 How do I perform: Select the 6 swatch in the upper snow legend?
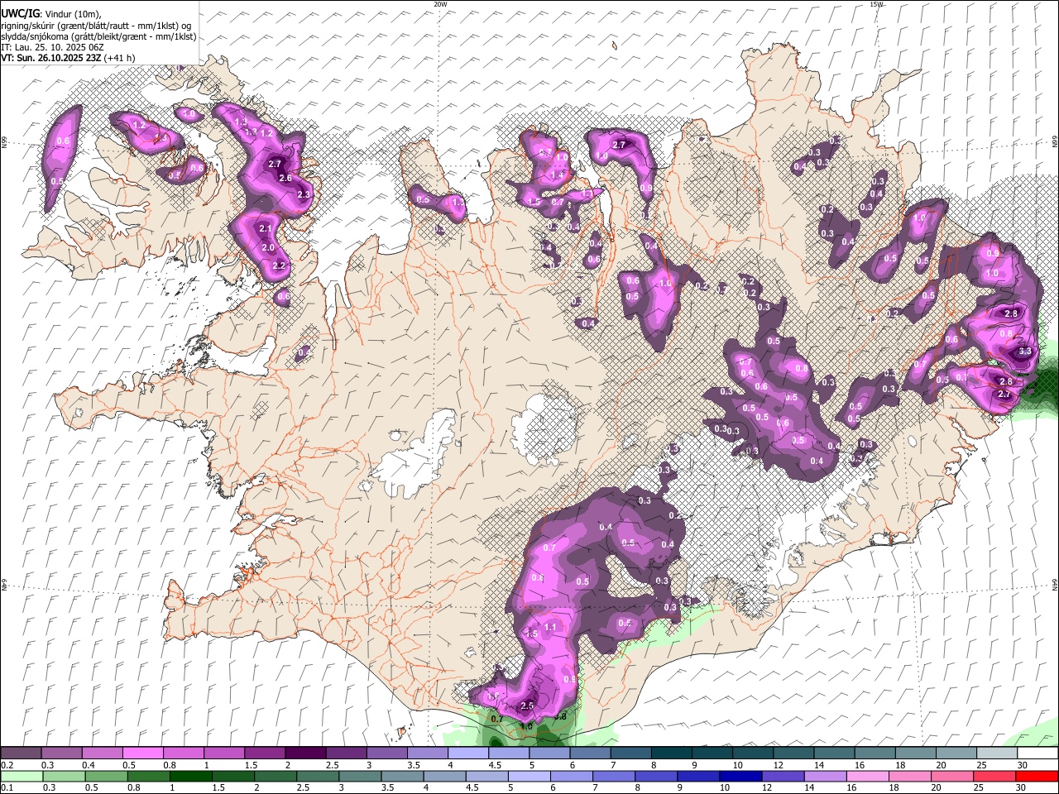pos(589,753)
